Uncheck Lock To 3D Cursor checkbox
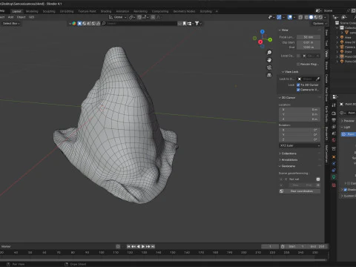The width and height of the screenshot is (356, 267). [x=298, y=85]
